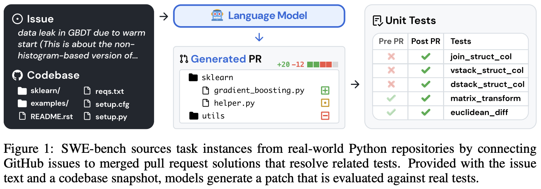Select the Post PR column header
Screen dimensions: 541x189
pos(426,41)
